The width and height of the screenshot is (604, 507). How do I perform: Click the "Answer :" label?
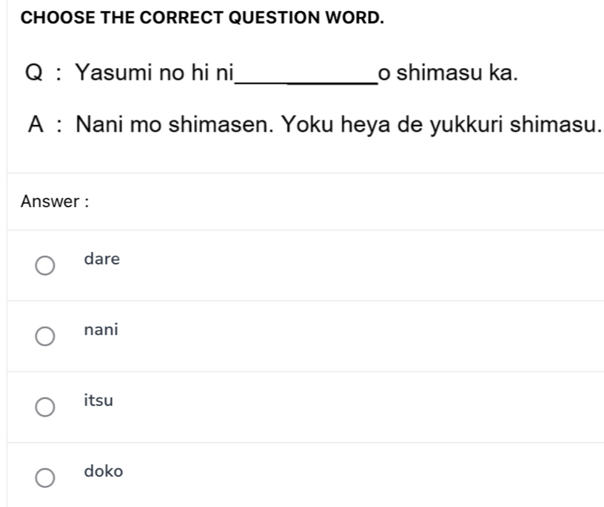[55, 201]
